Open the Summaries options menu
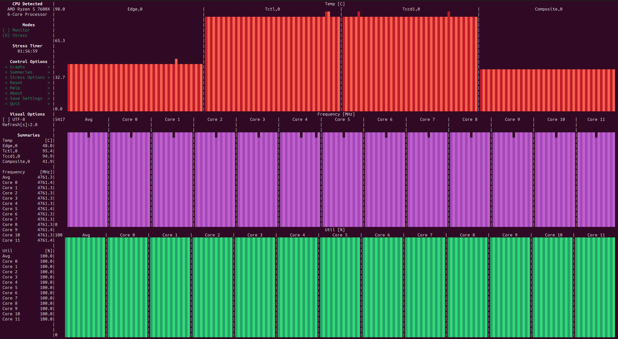The image size is (618, 339). (21, 72)
